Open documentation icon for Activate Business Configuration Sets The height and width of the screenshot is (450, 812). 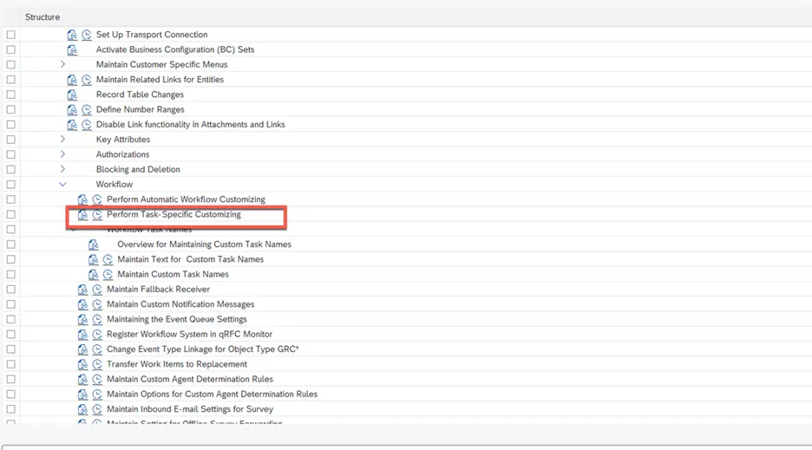(x=73, y=49)
